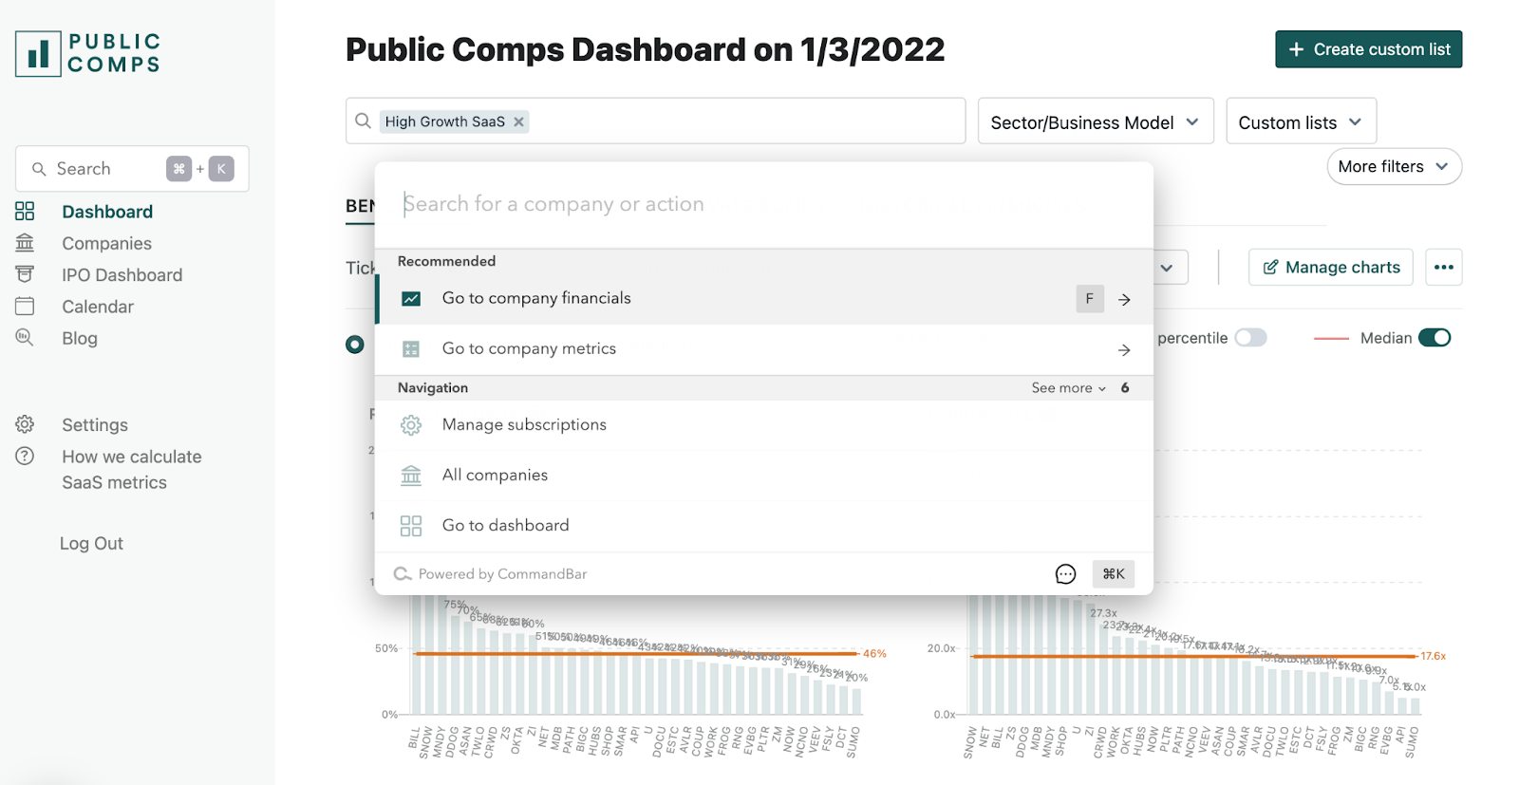Image resolution: width=1519 pixels, height=785 pixels.
Task: Click the All companies bank icon
Action: click(411, 476)
